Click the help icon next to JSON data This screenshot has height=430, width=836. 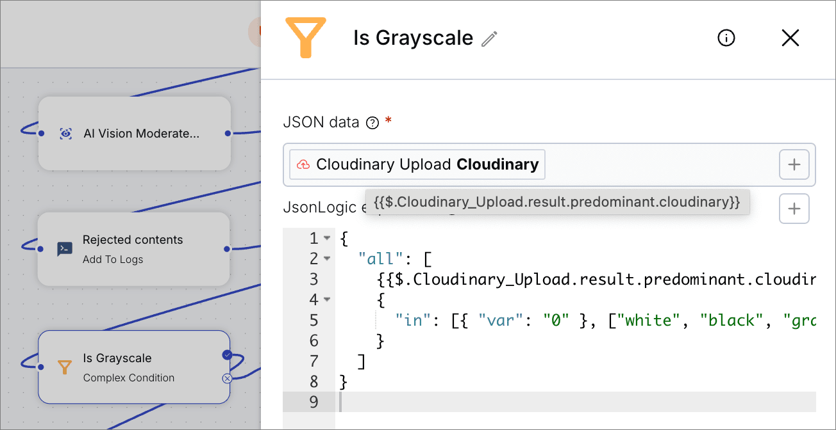coord(372,123)
